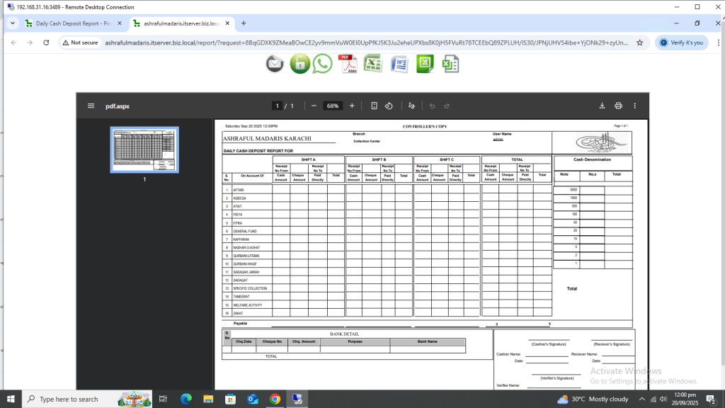This screenshot has width=725, height=408.
Task: Select the page 1 thumbnail
Action: [144, 150]
